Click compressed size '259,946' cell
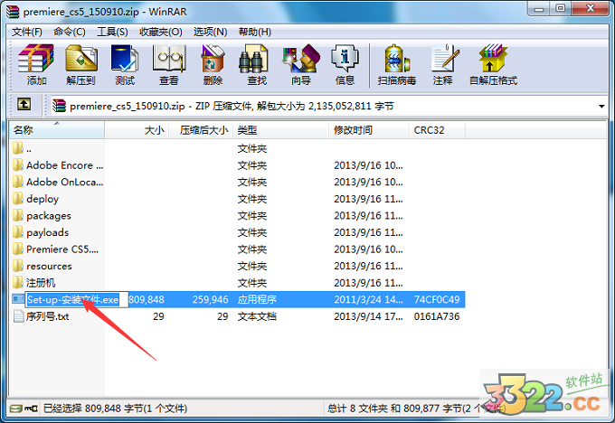This screenshot has height=423, width=615. 210,299
